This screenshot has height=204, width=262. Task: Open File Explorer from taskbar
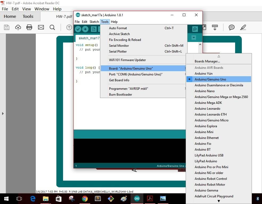(45, 199)
